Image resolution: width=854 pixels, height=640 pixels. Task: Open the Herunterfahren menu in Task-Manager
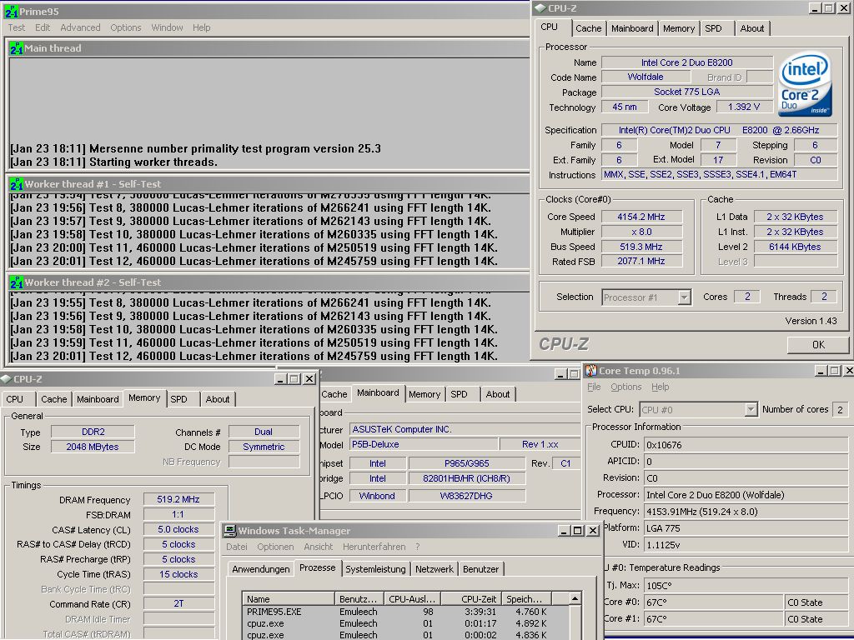pyautogui.click(x=374, y=547)
